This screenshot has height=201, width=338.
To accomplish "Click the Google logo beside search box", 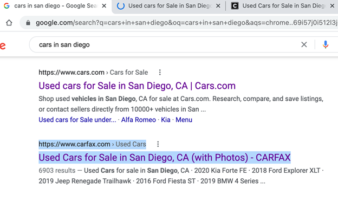I will pyautogui.click(x=3, y=46).
